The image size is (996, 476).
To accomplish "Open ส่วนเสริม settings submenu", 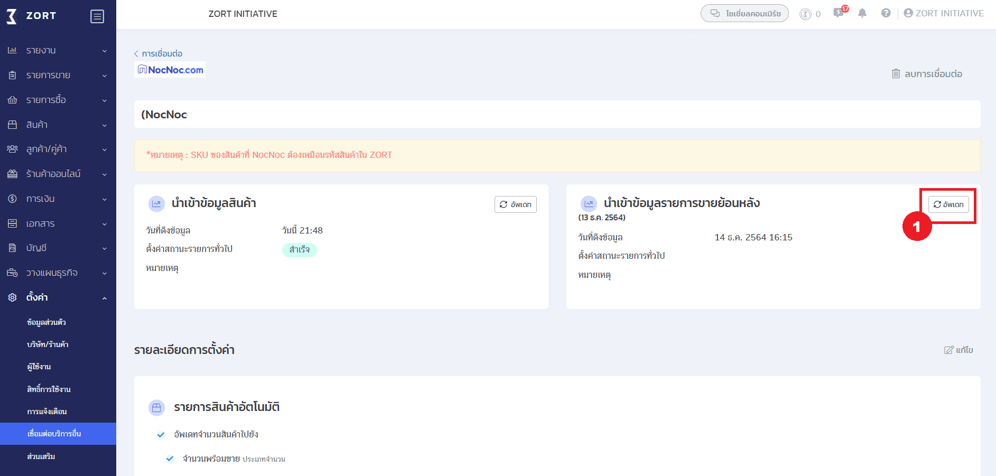I will click(41, 456).
